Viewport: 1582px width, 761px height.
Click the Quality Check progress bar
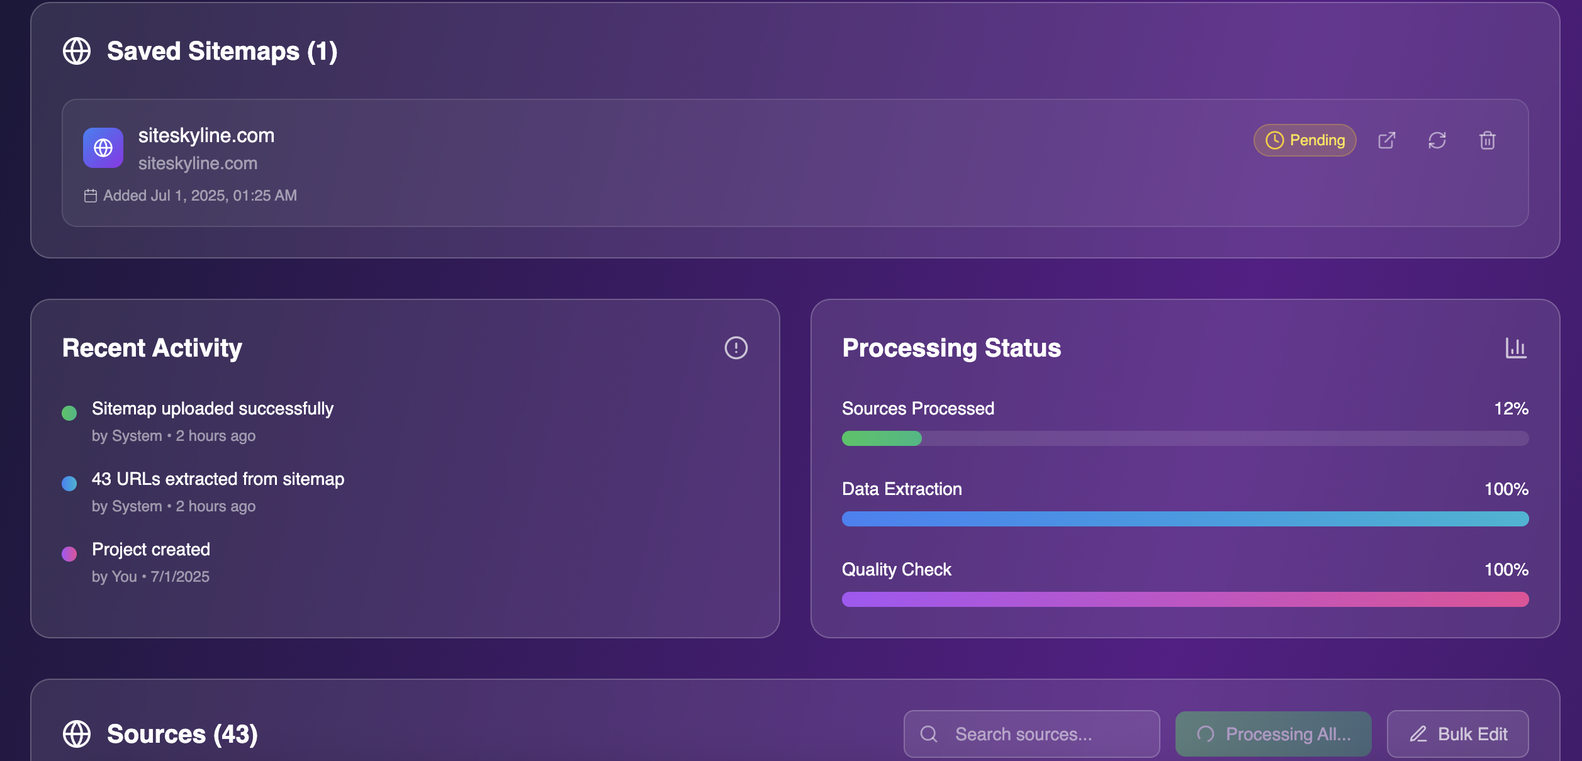(x=1185, y=599)
